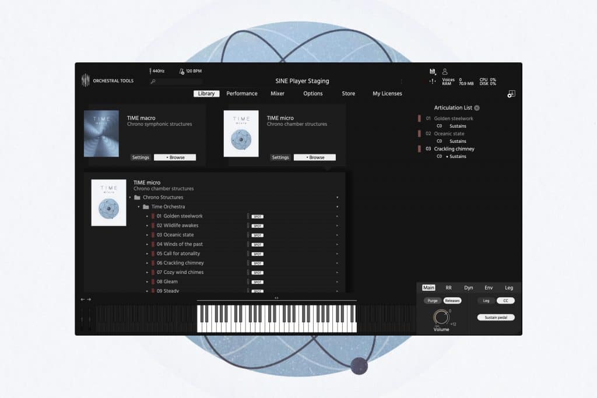
Task: Expand the 01 Golden steelwork instrument
Action: tap(147, 216)
